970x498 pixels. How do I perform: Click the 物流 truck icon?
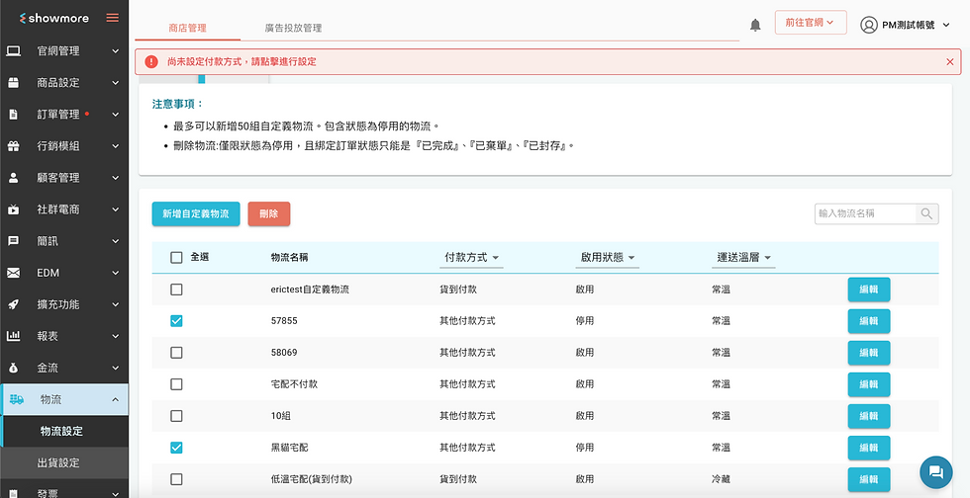pyautogui.click(x=17, y=400)
